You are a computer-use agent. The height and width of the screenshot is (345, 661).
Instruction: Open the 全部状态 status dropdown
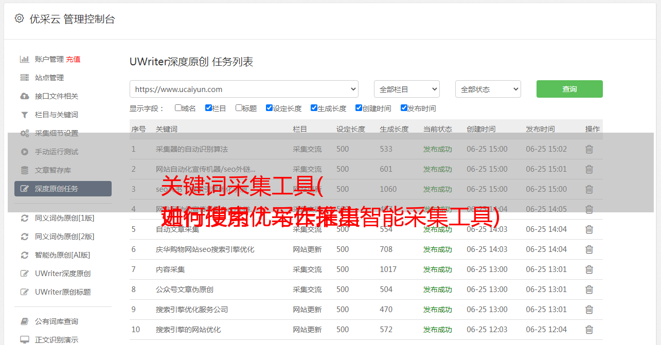tap(488, 89)
